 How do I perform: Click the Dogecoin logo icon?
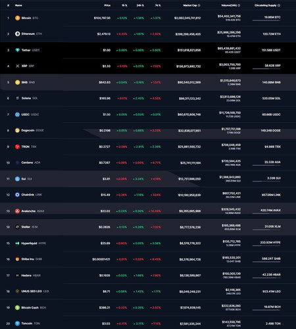click(17, 130)
